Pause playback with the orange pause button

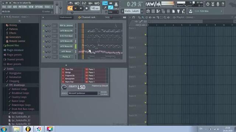pyautogui.click(x=75, y=8)
